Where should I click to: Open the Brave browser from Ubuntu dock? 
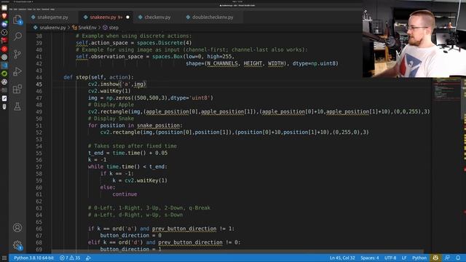pos(4,16)
